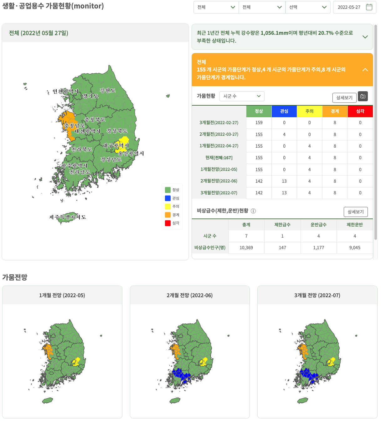Collapse the orange 전체 summary panel
This screenshot has width=381, height=421.
pos(365,70)
